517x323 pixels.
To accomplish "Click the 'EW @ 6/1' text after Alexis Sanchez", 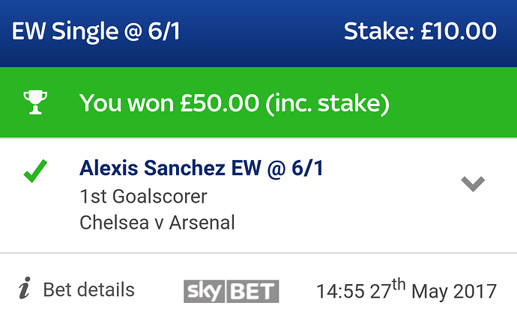I will (278, 168).
